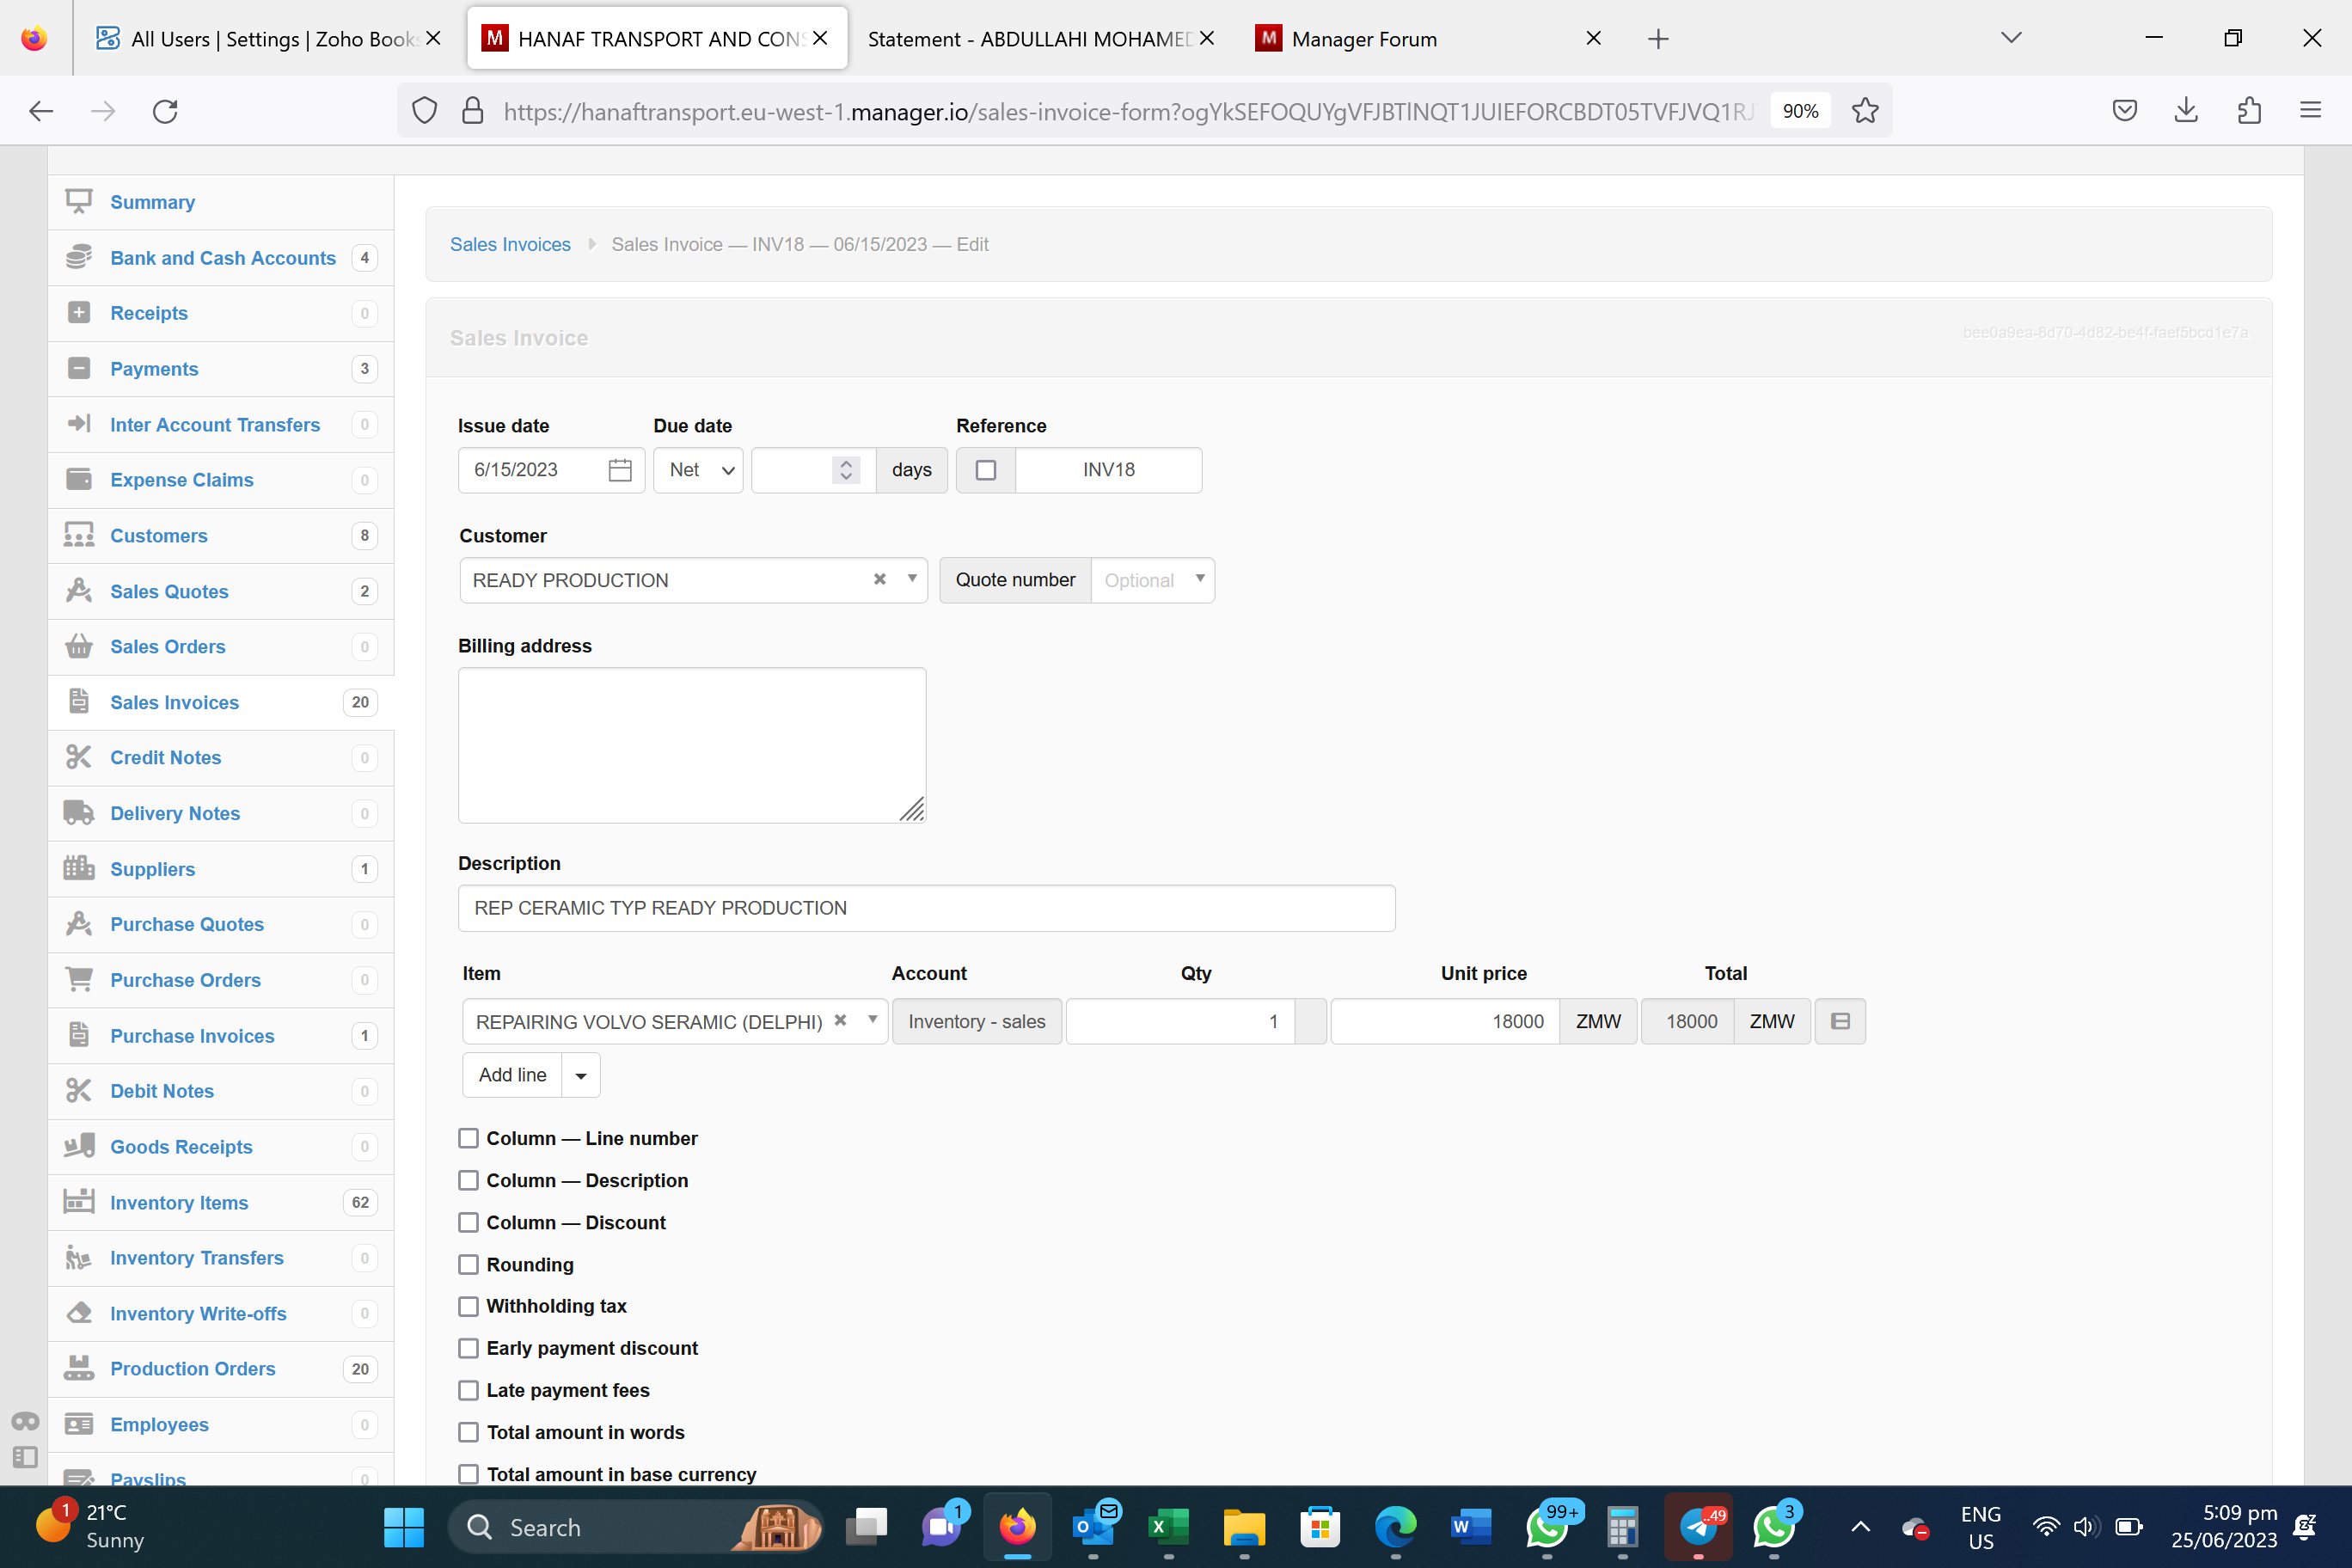Expand the Quote number Optional dropdown
Screen dimensions: 2352x1568
[1152, 580]
